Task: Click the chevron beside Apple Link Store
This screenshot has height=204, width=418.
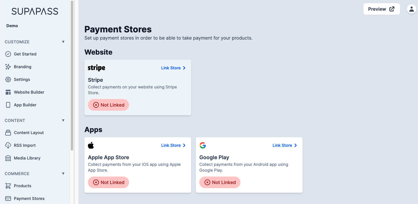Action: [184, 145]
